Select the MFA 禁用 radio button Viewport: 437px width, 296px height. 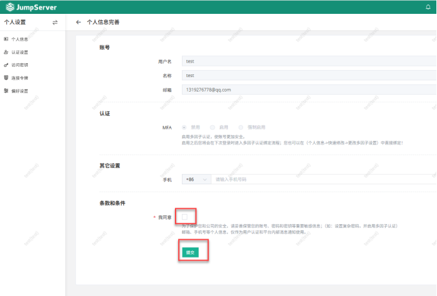point(184,127)
